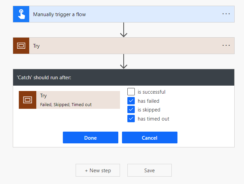
Task: Uncheck the 'has failed' checkbox
Action: 131,101
